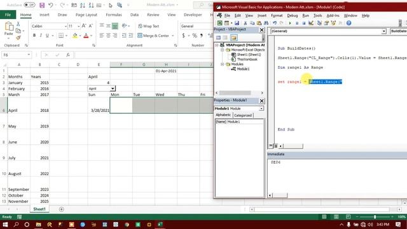Switch to the Page Layout ribbon tab
The width and height of the screenshot is (407, 229).
[86, 15]
